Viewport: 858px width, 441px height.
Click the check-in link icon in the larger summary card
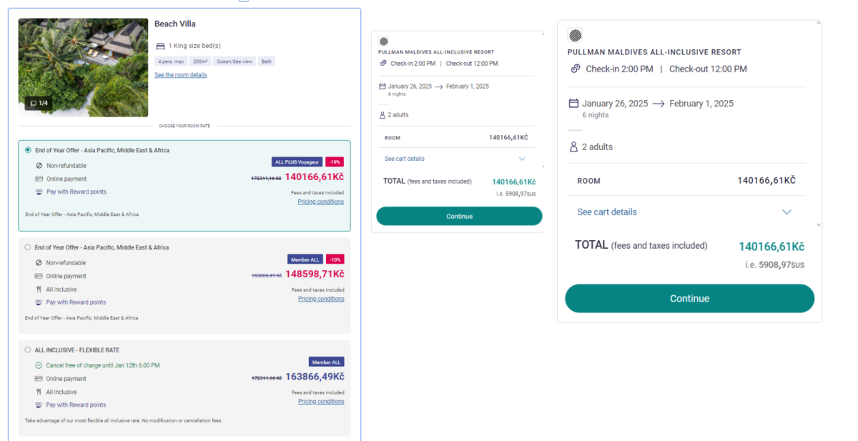(x=575, y=69)
